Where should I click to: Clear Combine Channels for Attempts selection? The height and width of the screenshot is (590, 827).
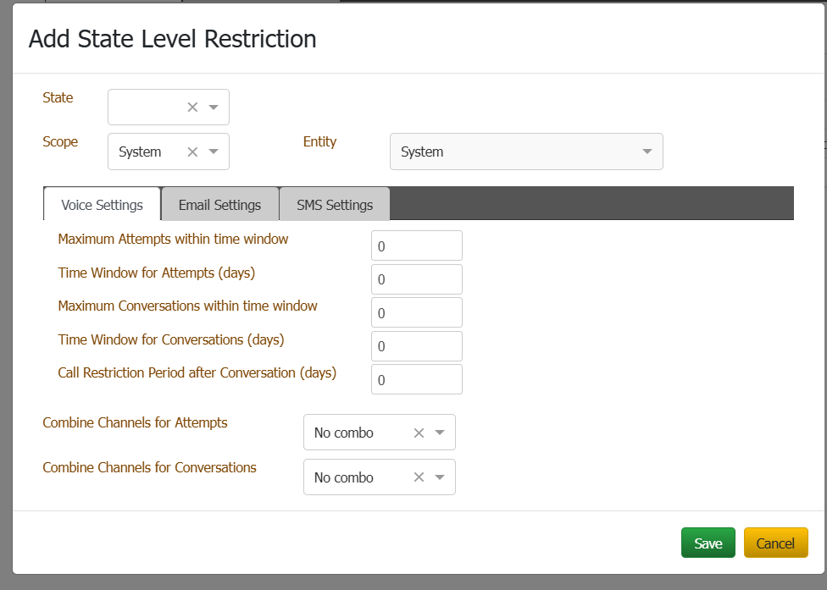419,433
